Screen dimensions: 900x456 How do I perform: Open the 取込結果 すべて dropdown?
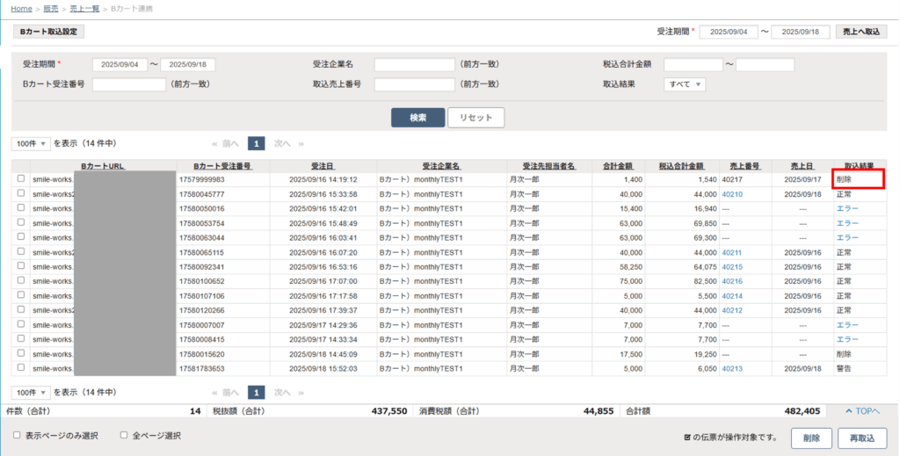click(686, 84)
